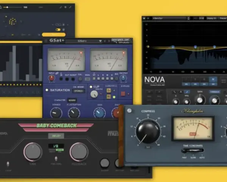Click the Baby Comeback DELAY button
Screen dimensions: 227x182
click(56, 136)
